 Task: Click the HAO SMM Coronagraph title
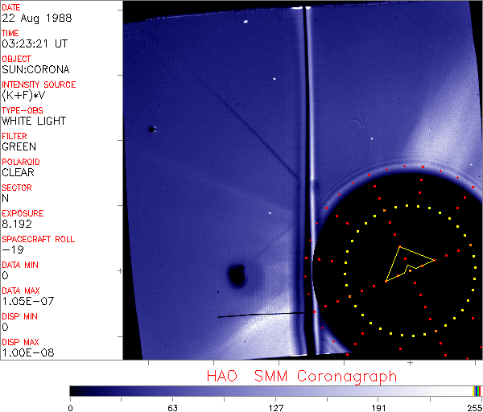(302, 376)
